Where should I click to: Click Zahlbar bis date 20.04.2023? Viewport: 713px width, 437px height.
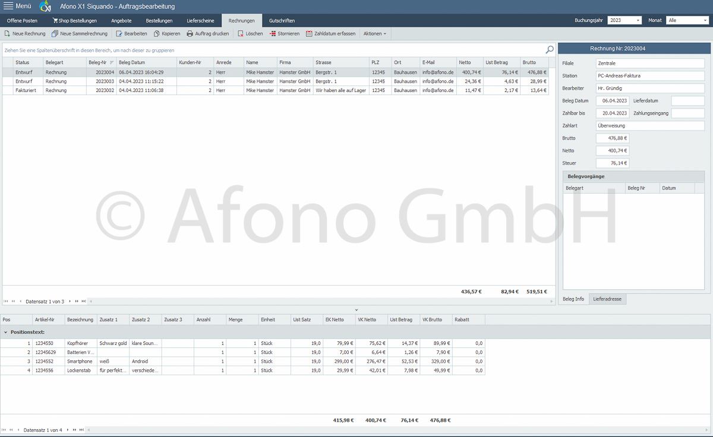(x=613, y=113)
